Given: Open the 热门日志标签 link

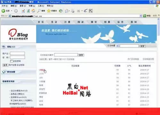Looking at the screenshot, I should click(133, 59).
